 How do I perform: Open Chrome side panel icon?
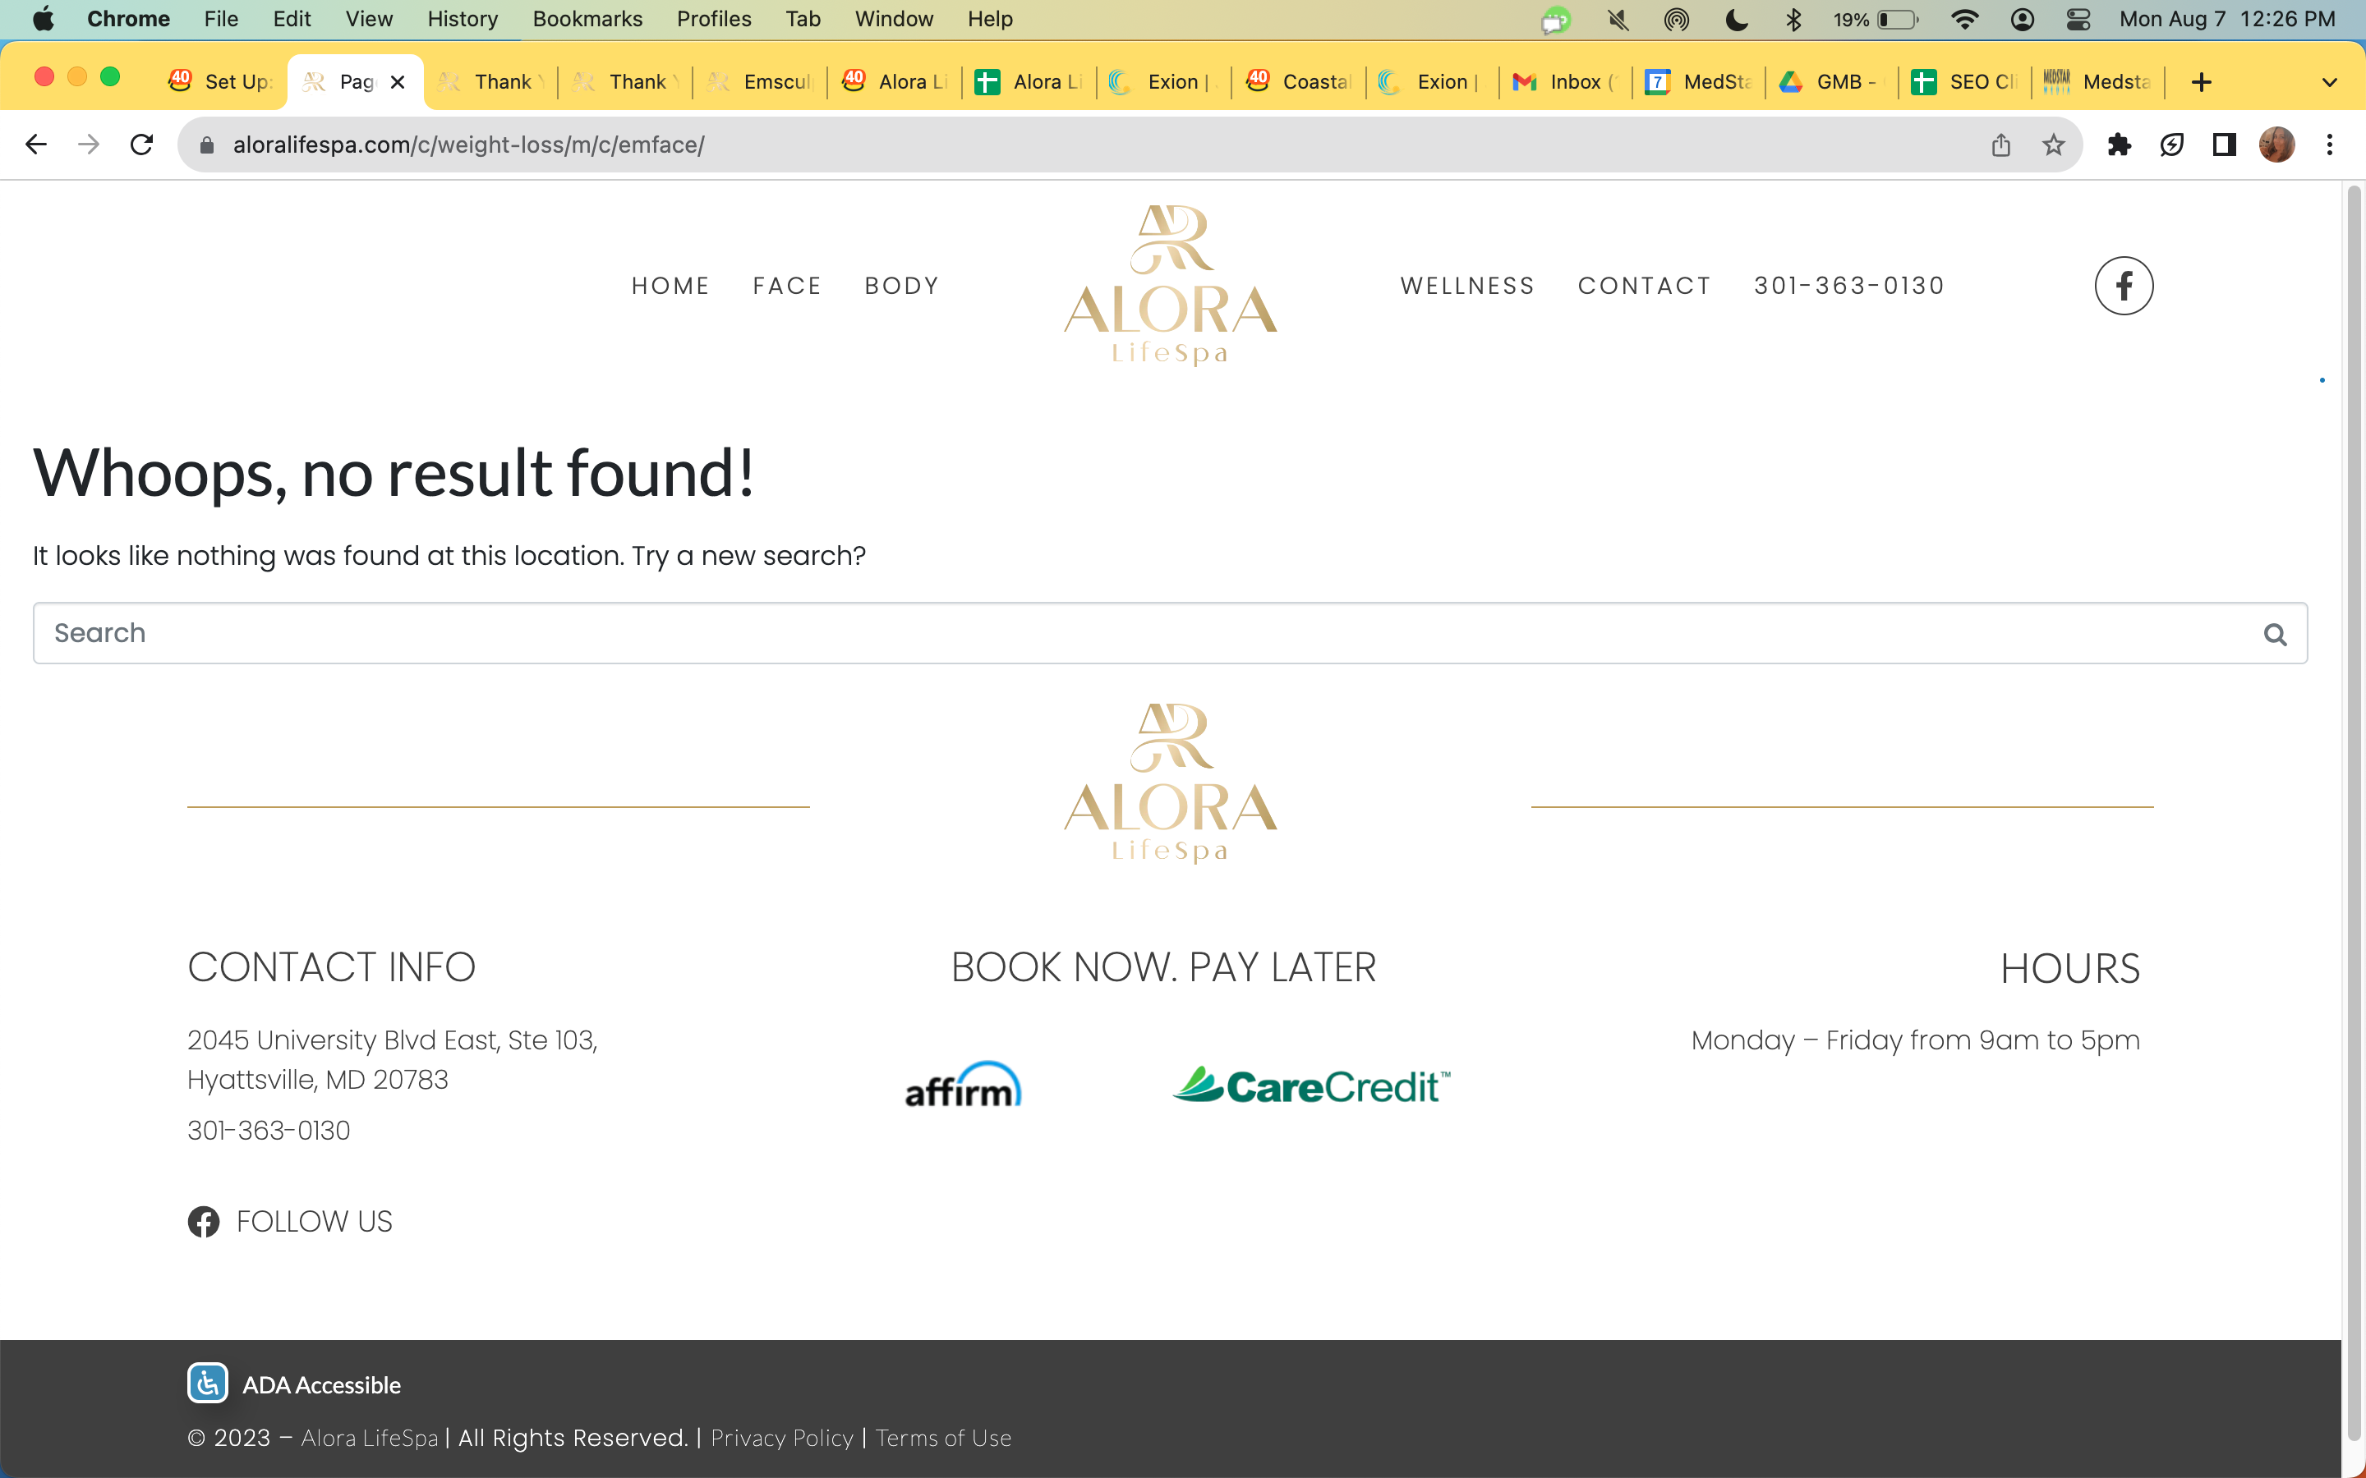2224,145
